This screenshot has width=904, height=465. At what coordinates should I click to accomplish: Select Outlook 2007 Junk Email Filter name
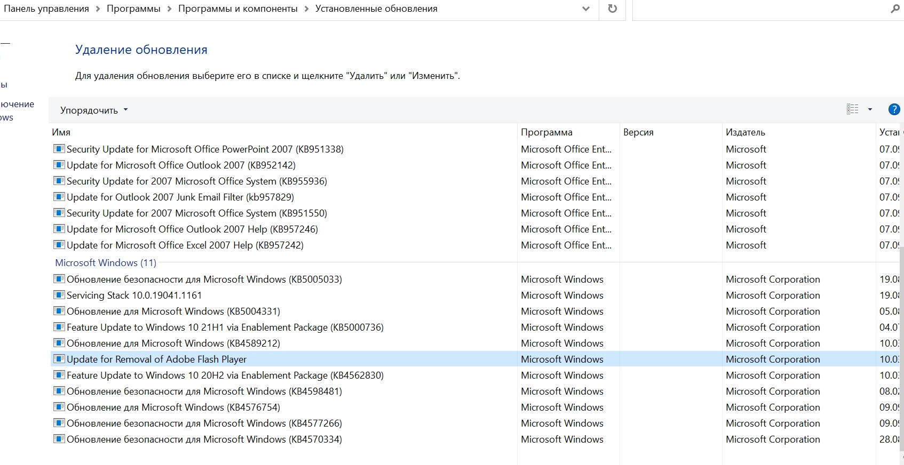180,197
